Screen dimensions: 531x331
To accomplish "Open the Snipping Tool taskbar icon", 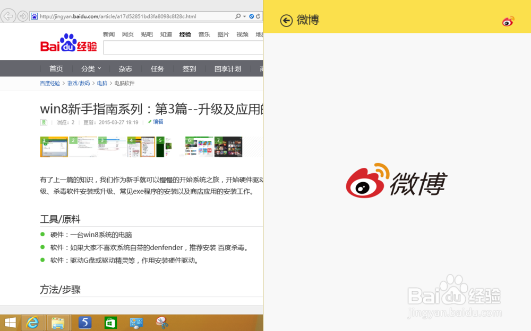I will pos(162,323).
